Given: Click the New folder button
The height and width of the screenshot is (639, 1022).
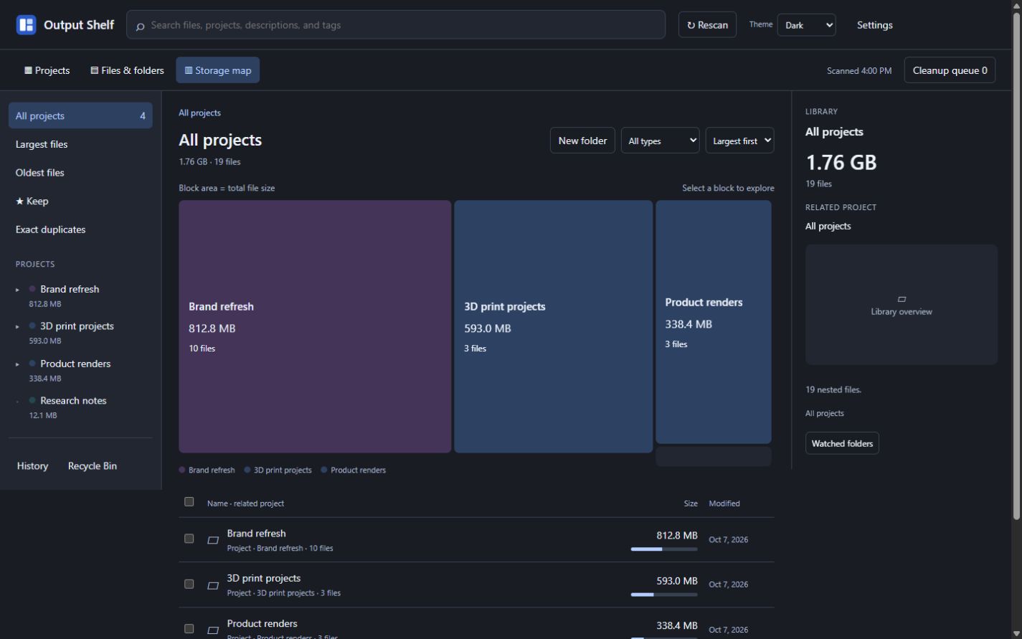Looking at the screenshot, I should pos(582,141).
